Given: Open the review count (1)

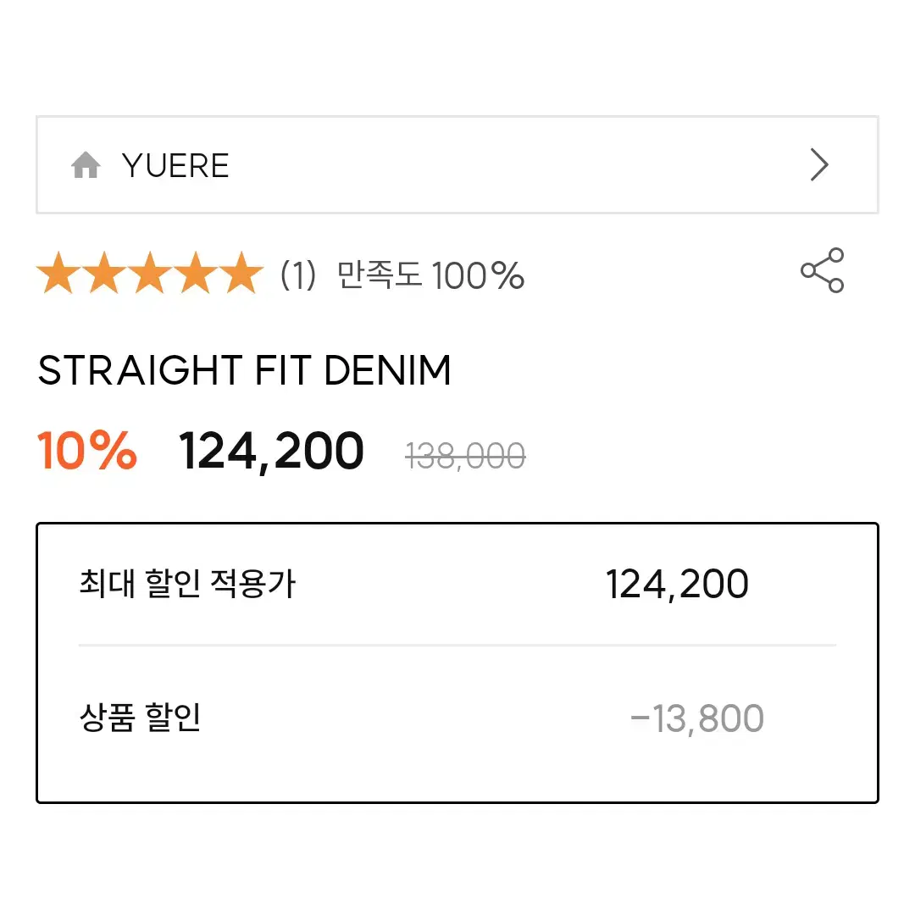Looking at the screenshot, I should click(298, 274).
